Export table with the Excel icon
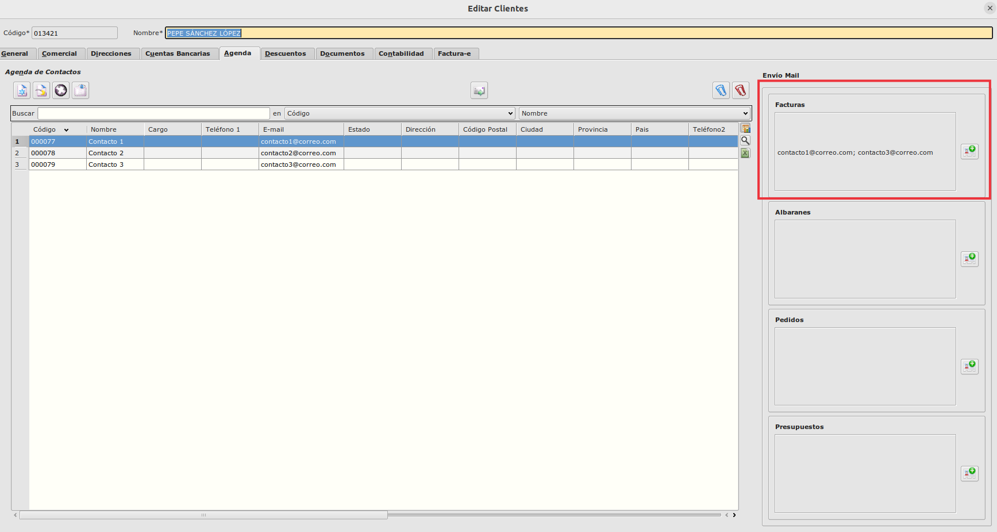 click(x=745, y=153)
